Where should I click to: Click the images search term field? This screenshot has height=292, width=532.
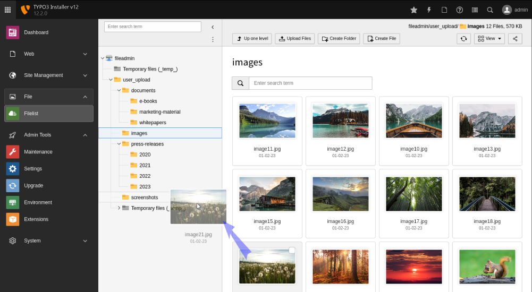310,83
